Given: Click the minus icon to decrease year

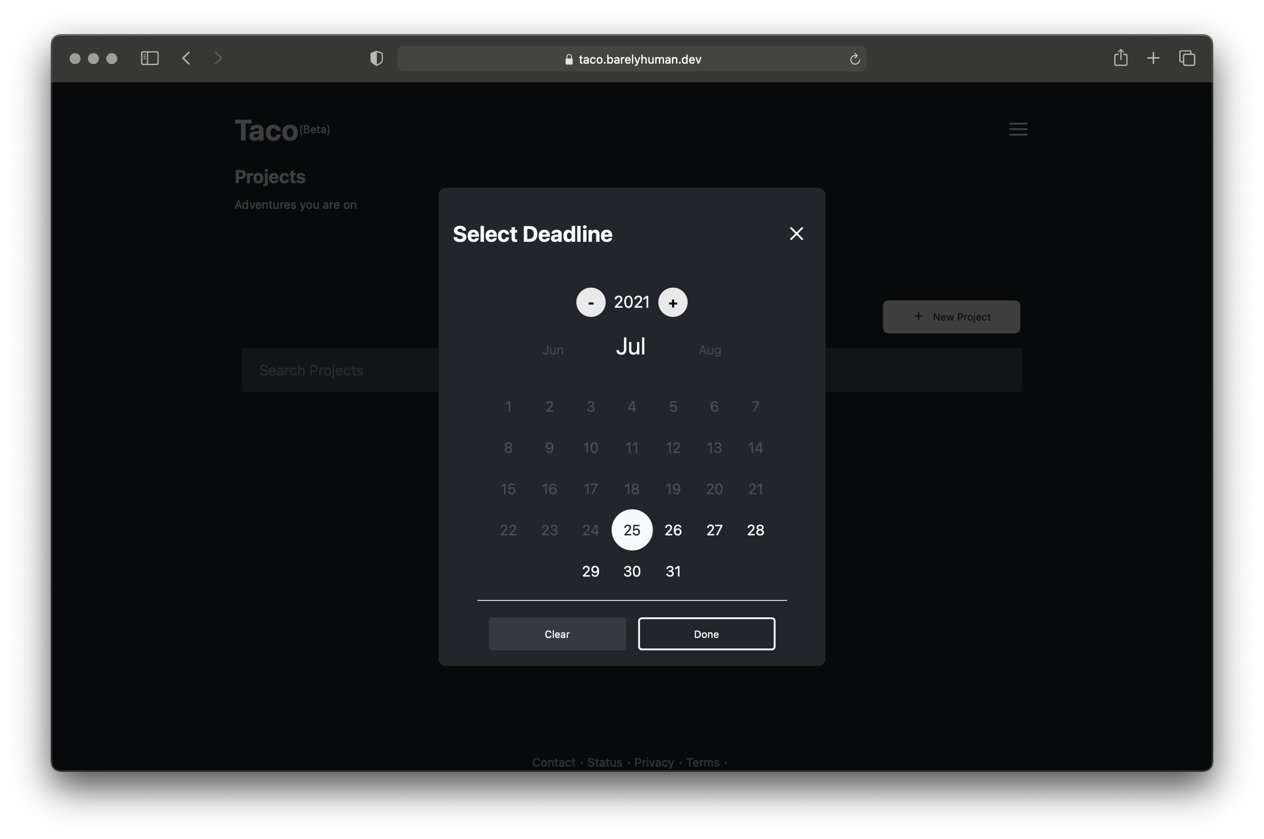Looking at the screenshot, I should pyautogui.click(x=590, y=302).
